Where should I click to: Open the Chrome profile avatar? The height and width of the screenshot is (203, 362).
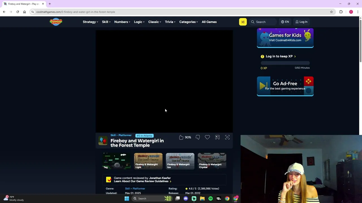(x=351, y=12)
